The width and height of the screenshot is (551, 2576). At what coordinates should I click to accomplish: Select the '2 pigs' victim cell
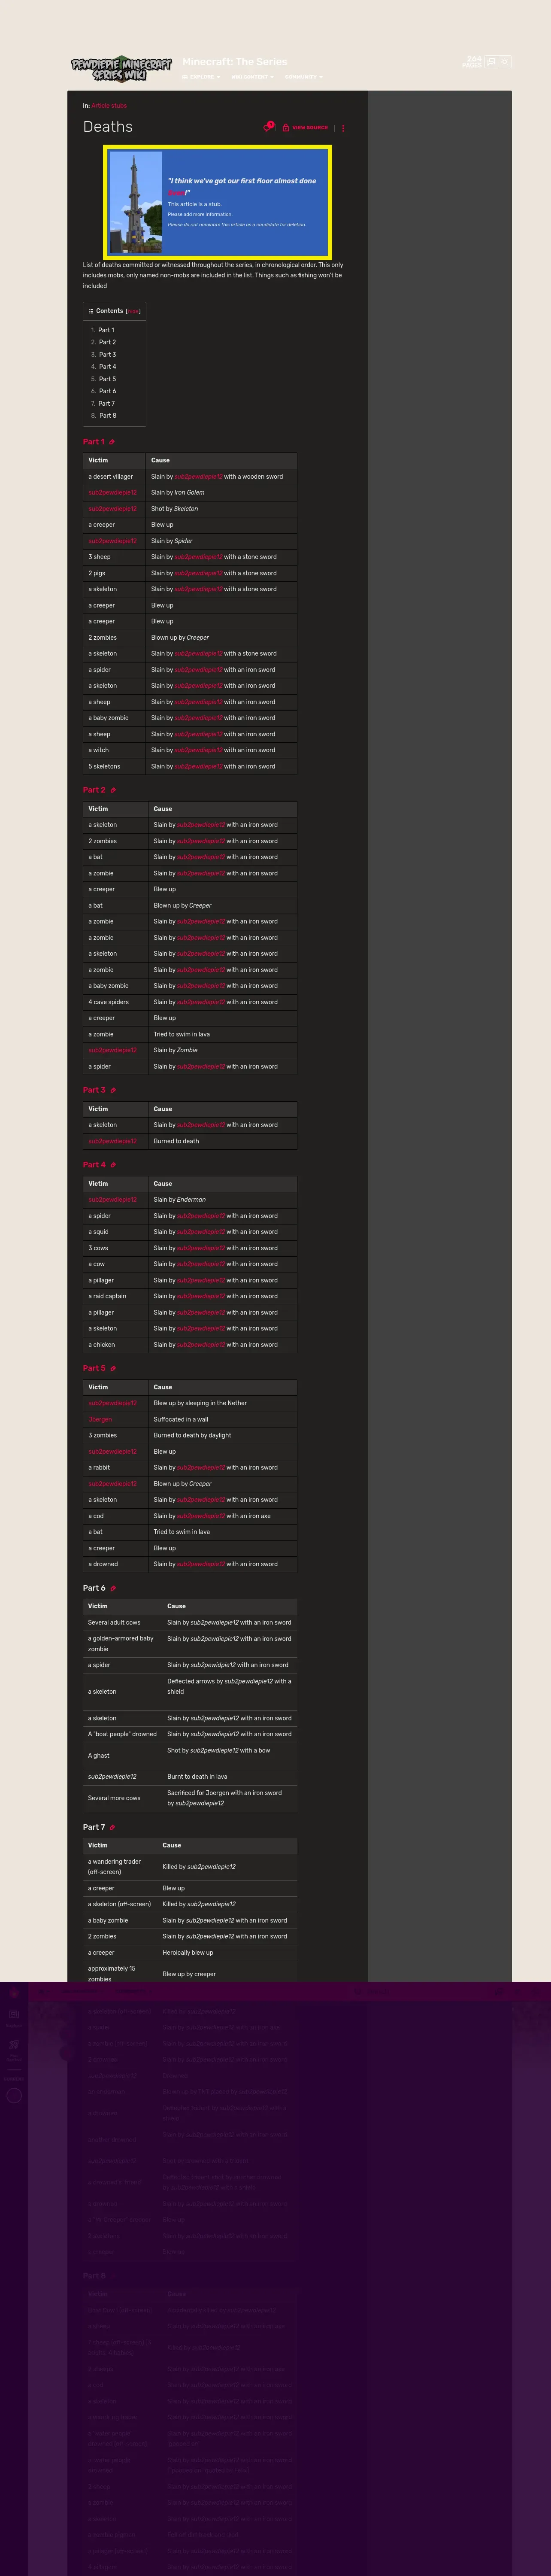click(x=114, y=573)
